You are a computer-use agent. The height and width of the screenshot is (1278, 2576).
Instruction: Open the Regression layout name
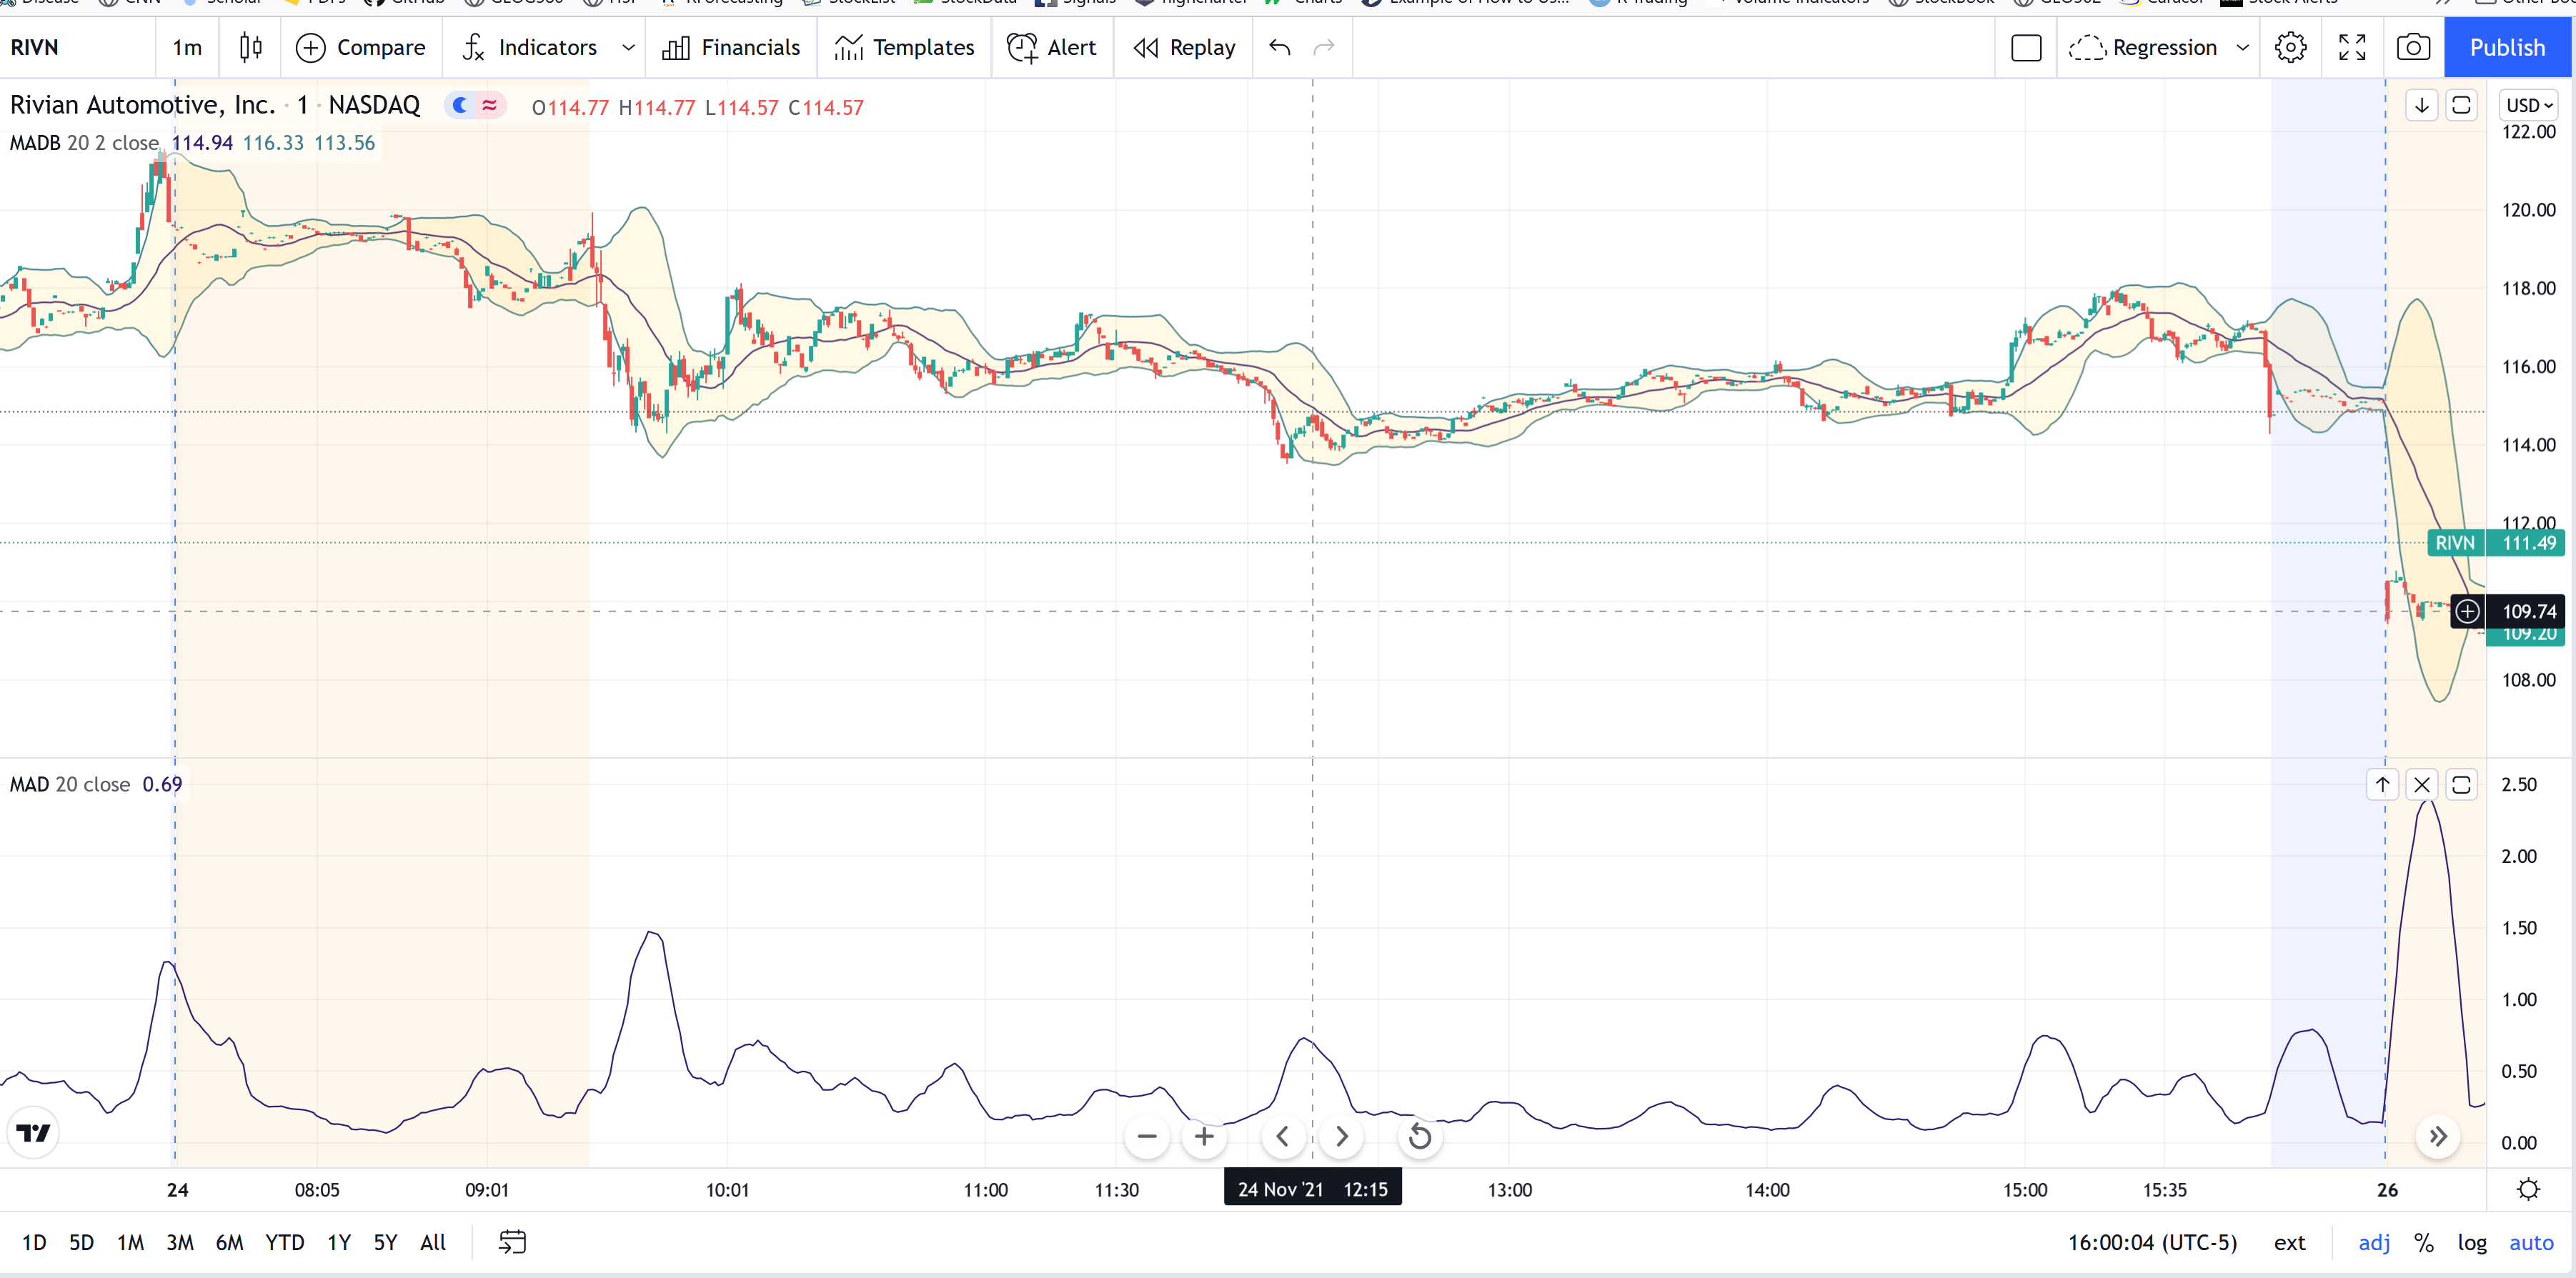click(x=2143, y=47)
